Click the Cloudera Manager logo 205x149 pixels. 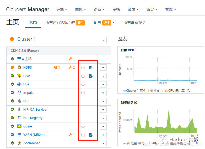click(28, 9)
